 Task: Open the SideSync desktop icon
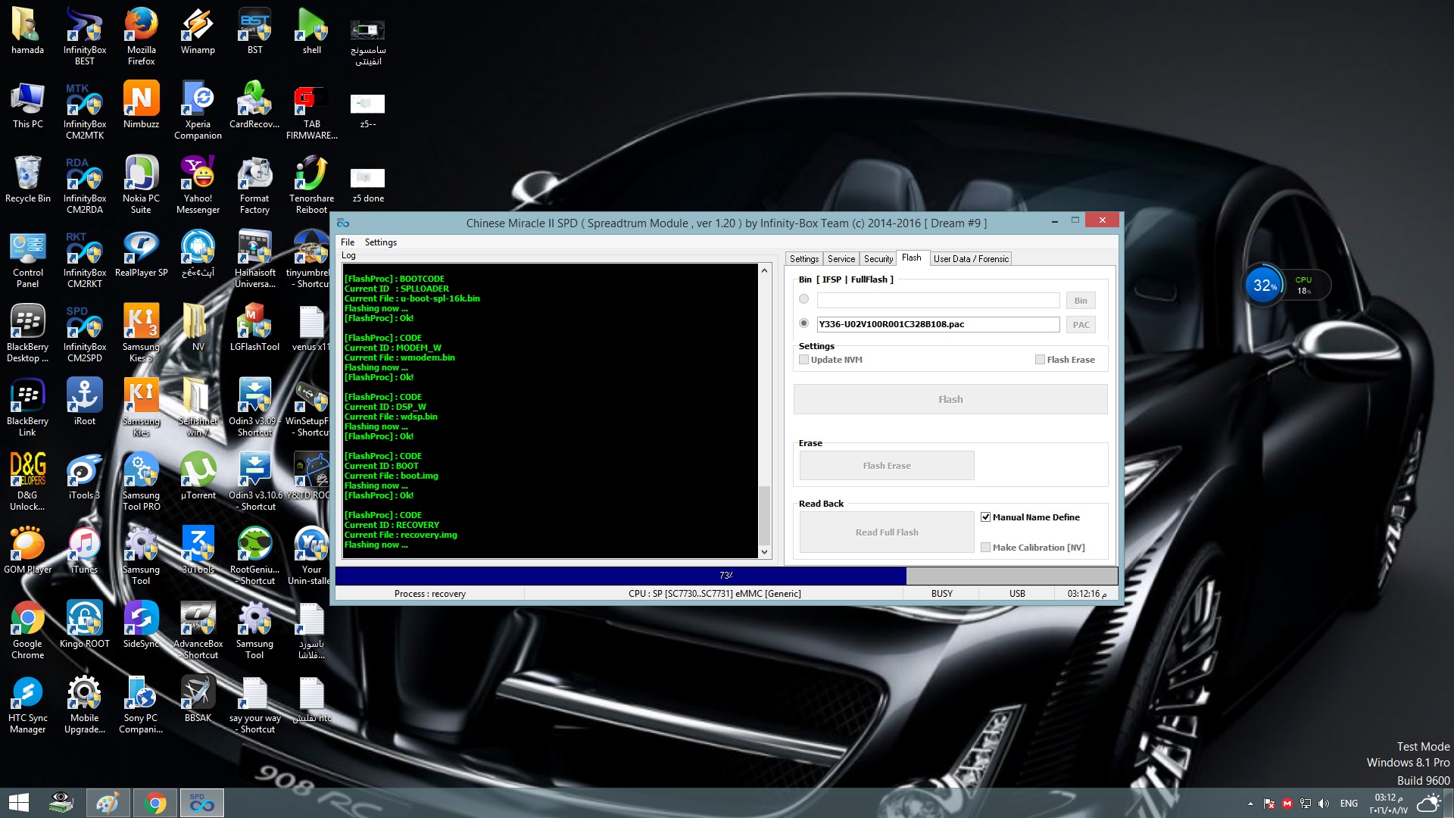coord(141,624)
